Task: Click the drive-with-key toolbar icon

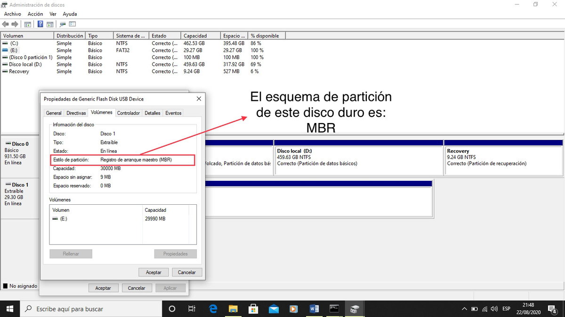Action: 63,24
